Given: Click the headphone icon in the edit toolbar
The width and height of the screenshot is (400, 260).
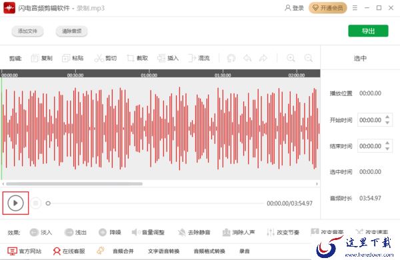Looking at the screenshot, I should click(231, 58).
